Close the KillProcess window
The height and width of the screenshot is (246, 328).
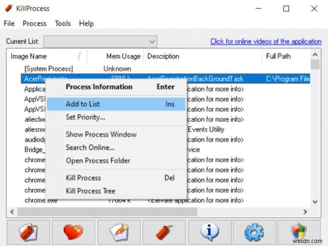pyautogui.click(x=314, y=9)
